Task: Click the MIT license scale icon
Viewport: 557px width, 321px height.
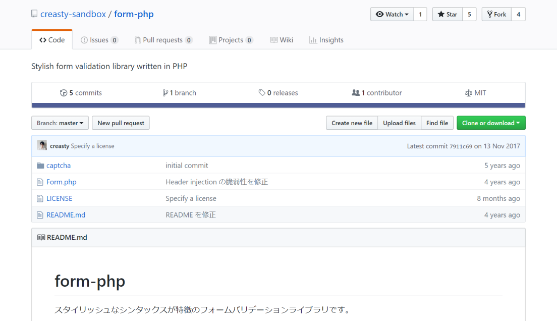Action: [x=468, y=93]
